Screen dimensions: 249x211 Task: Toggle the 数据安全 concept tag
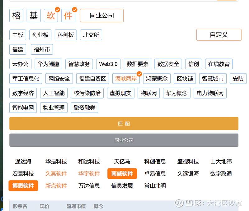[x=168, y=64]
